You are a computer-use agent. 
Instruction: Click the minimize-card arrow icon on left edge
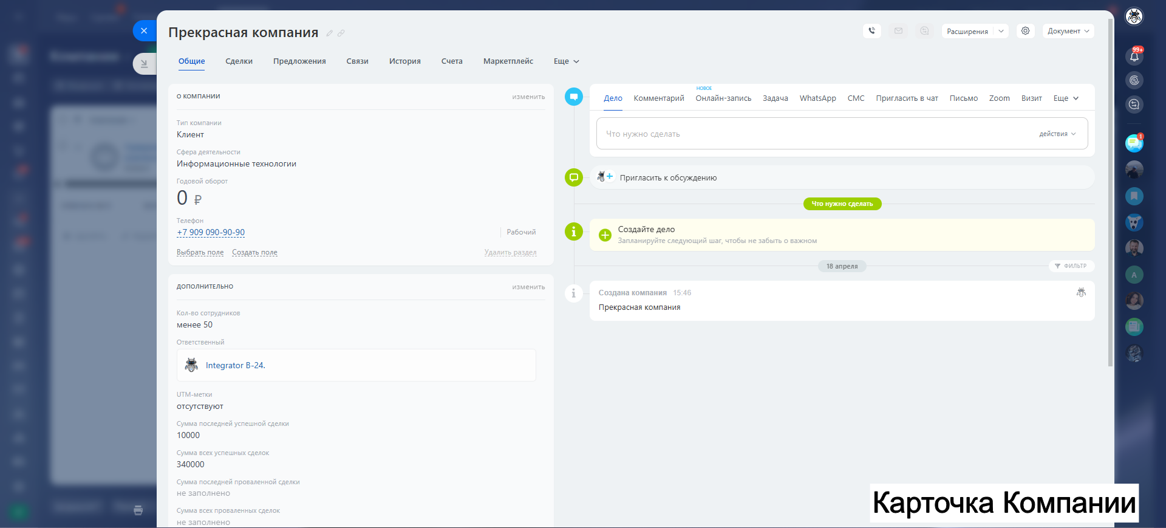[x=144, y=63]
